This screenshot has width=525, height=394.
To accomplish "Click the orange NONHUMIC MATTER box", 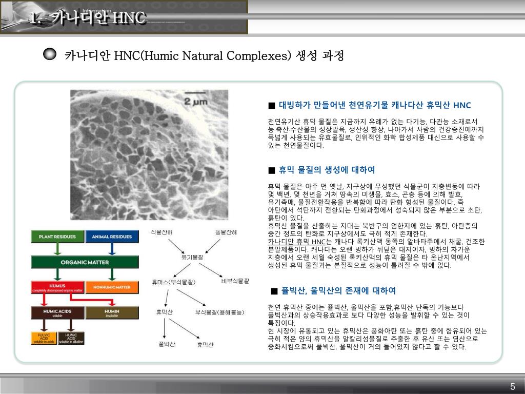I will (x=112, y=287).
